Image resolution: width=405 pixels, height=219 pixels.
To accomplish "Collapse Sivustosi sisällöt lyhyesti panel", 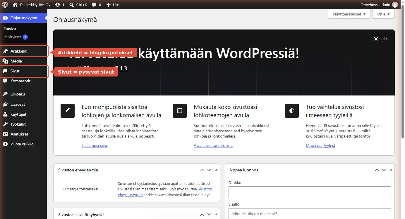I will click(216, 215).
